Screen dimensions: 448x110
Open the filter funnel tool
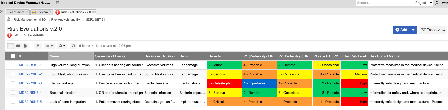[38, 46]
